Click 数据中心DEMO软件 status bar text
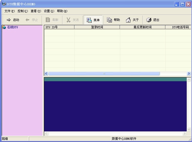Image resolution: width=192 pixels, height=142 pixels. coord(124,138)
